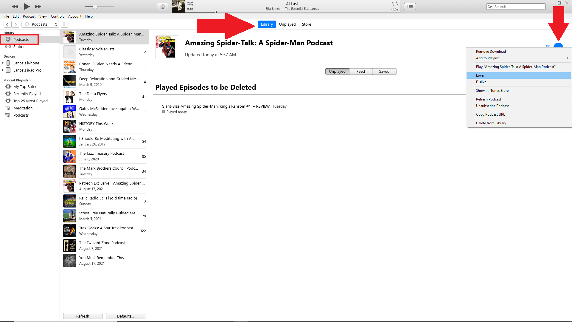Switch to the Store tab
The width and height of the screenshot is (572, 322).
307,24
